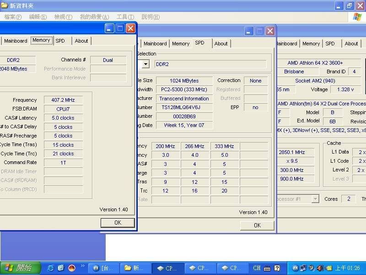366x275 pixels.
Task: Click the 2048 MBytes memory size value
Action: (17, 69)
